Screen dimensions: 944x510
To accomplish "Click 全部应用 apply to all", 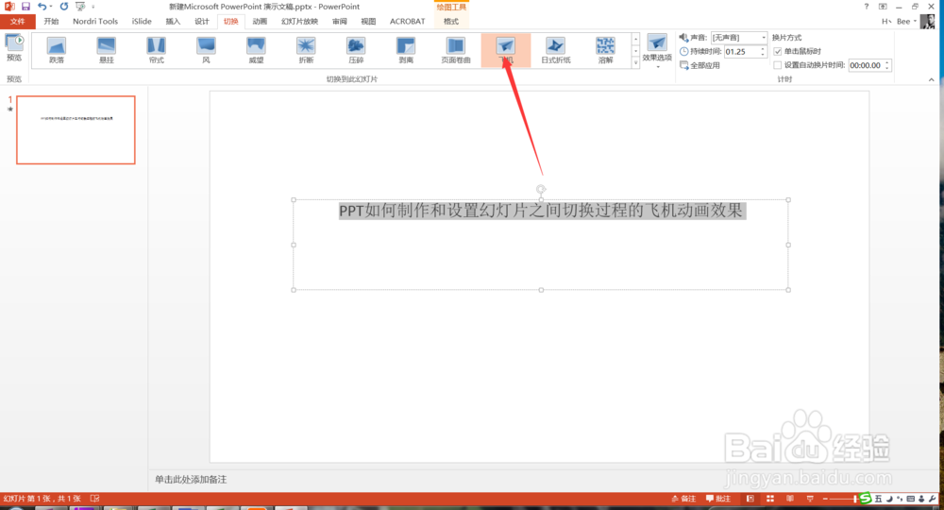I will click(x=700, y=65).
